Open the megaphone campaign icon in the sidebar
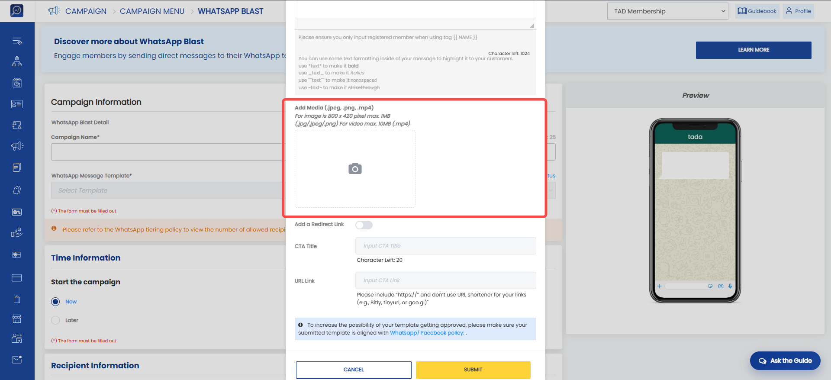The width and height of the screenshot is (831, 380). (x=17, y=146)
